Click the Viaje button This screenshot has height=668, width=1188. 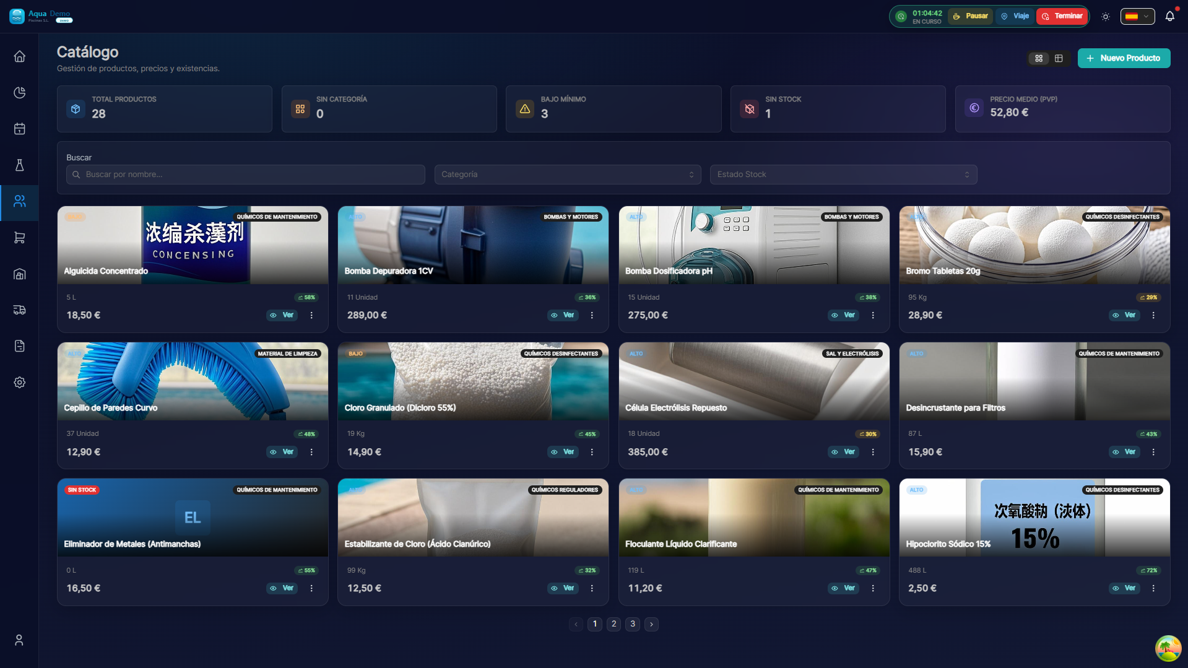tap(1015, 16)
